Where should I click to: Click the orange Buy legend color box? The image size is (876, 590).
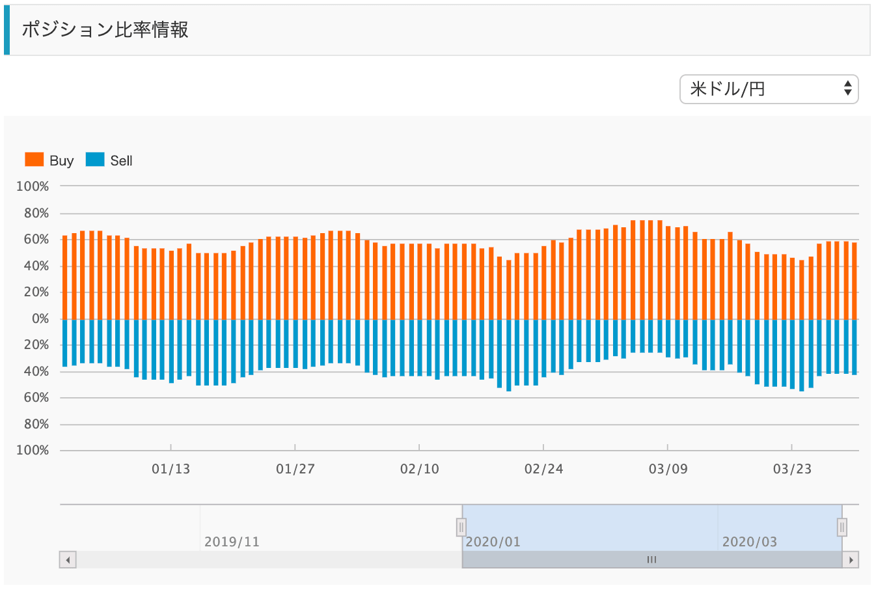pos(34,160)
